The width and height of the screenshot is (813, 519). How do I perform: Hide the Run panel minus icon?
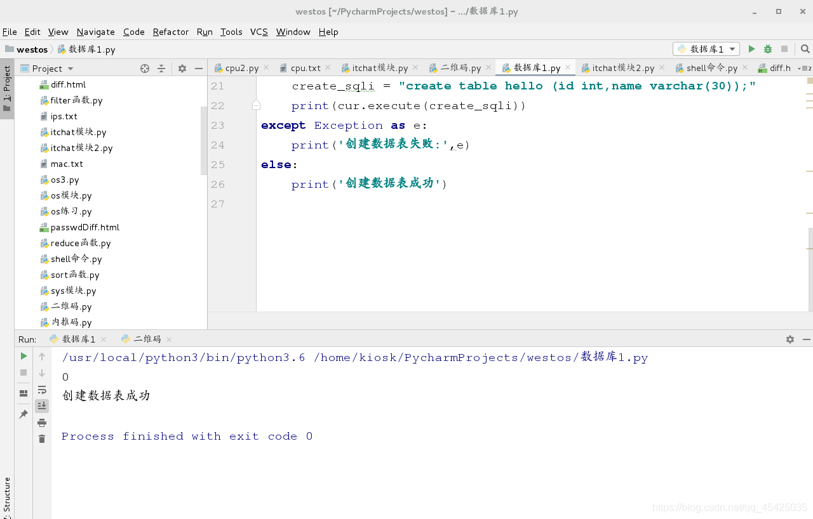(x=806, y=339)
